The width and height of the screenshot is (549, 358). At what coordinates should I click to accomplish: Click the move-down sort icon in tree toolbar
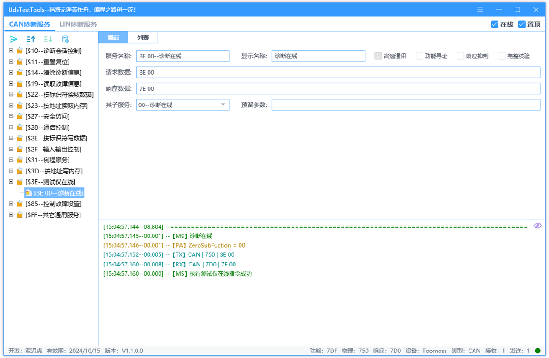[48, 39]
